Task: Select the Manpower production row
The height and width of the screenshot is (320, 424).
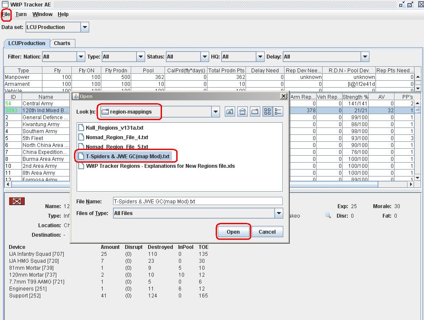Action: coord(209,77)
